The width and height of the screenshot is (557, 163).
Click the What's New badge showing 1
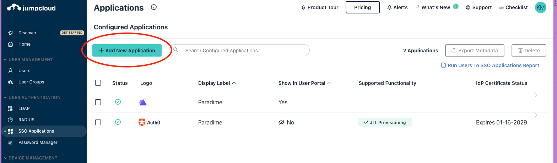[455, 6]
